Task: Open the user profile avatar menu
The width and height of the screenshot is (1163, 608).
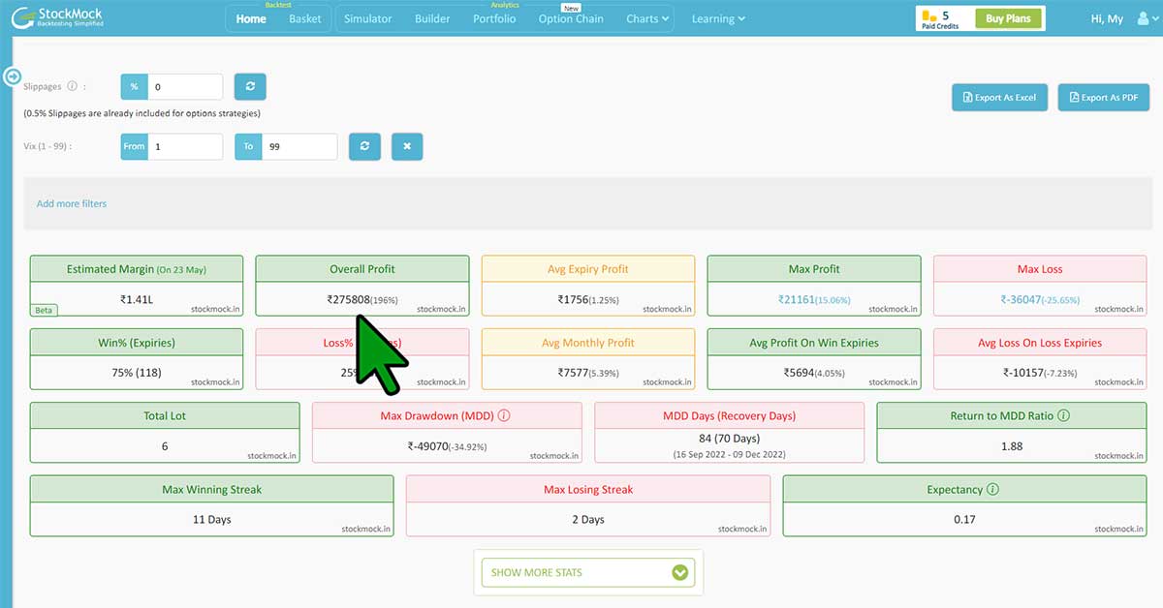Action: 1146,18
